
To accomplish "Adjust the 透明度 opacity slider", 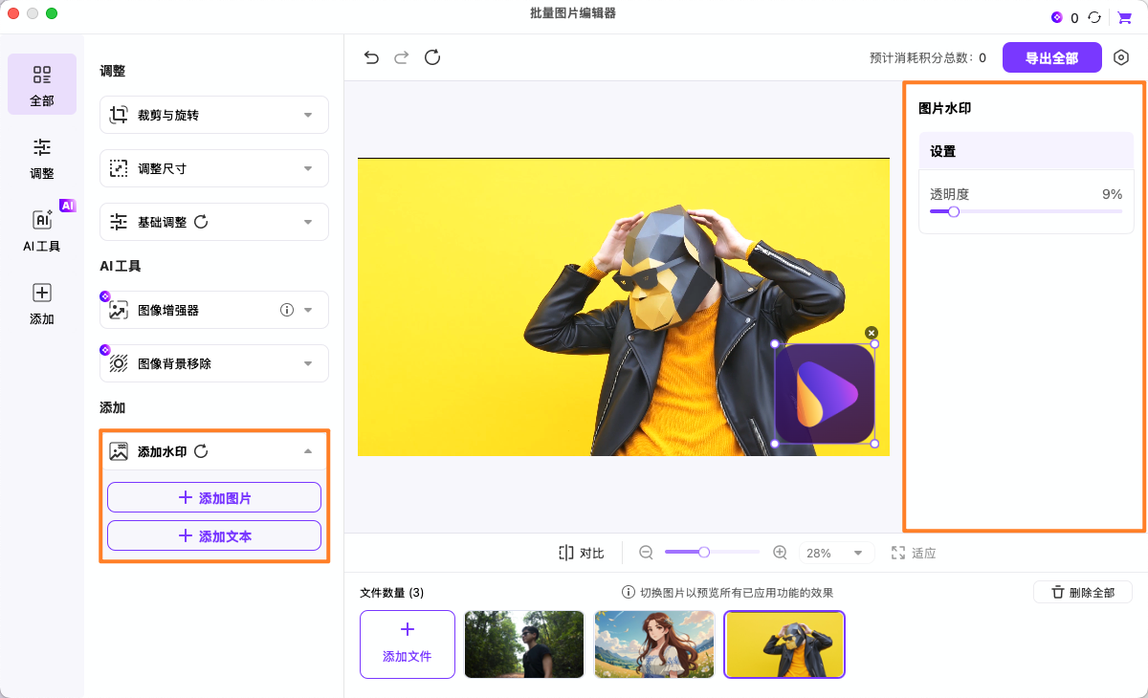I will [953, 211].
